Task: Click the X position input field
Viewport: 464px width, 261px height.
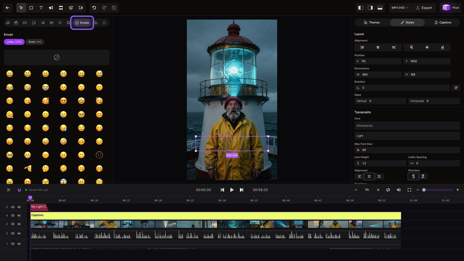Action: [378, 61]
